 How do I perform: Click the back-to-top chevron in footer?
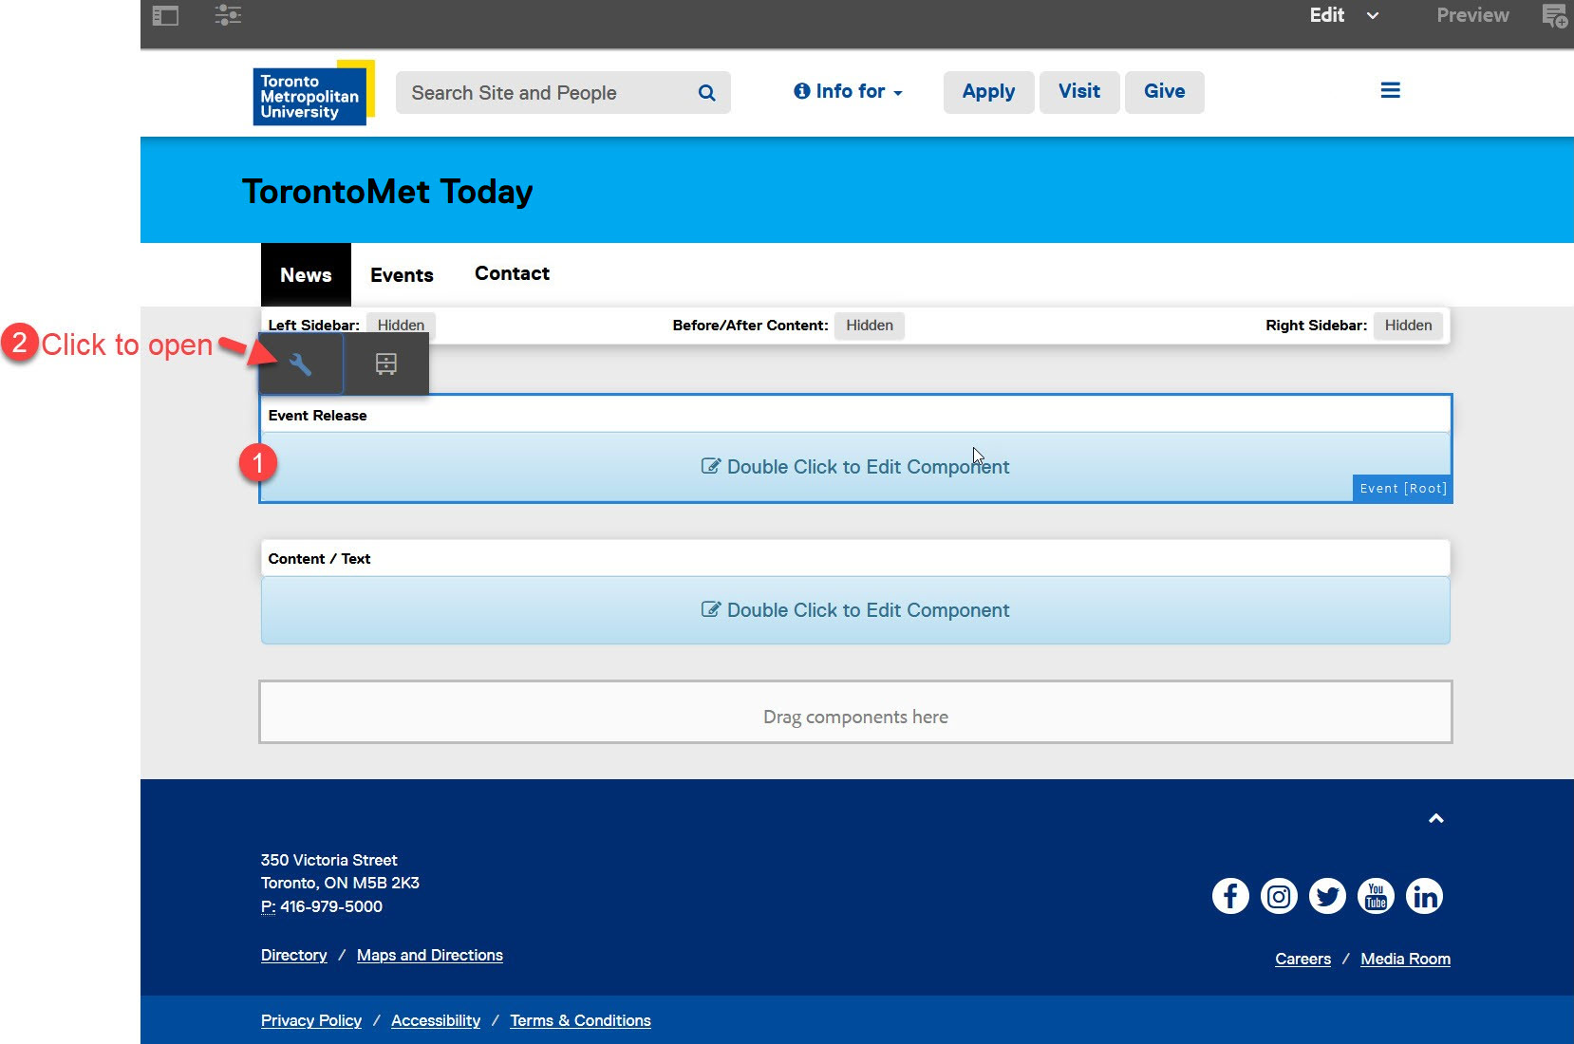point(1436,818)
